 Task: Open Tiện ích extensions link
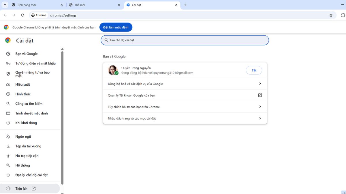tap(30, 189)
